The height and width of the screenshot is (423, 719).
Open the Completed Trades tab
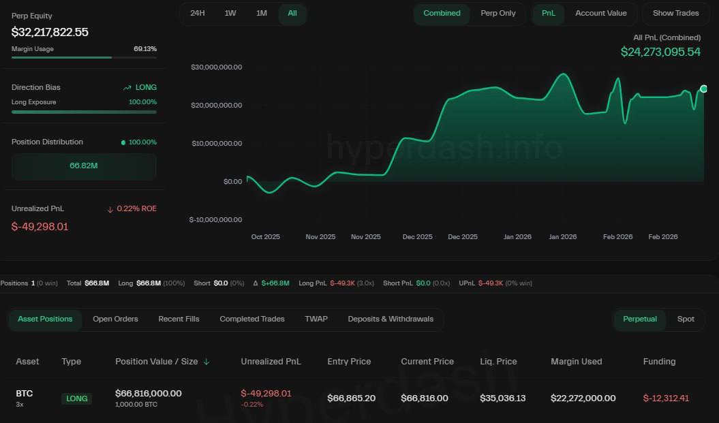[x=252, y=318]
